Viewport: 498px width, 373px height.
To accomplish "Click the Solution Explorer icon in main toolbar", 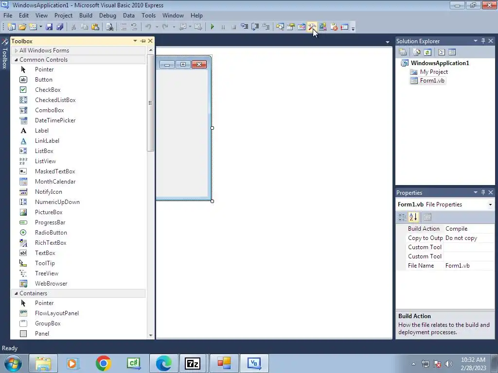I will pos(280,27).
